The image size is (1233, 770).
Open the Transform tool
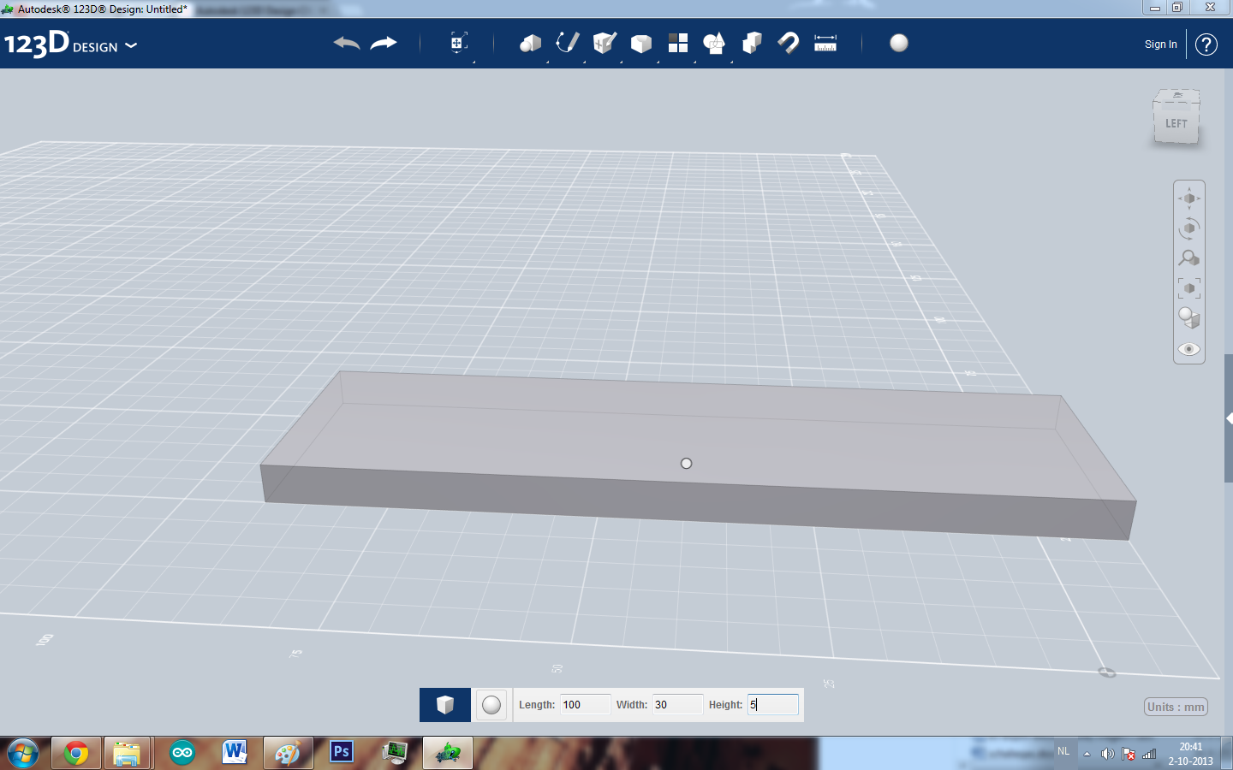459,43
